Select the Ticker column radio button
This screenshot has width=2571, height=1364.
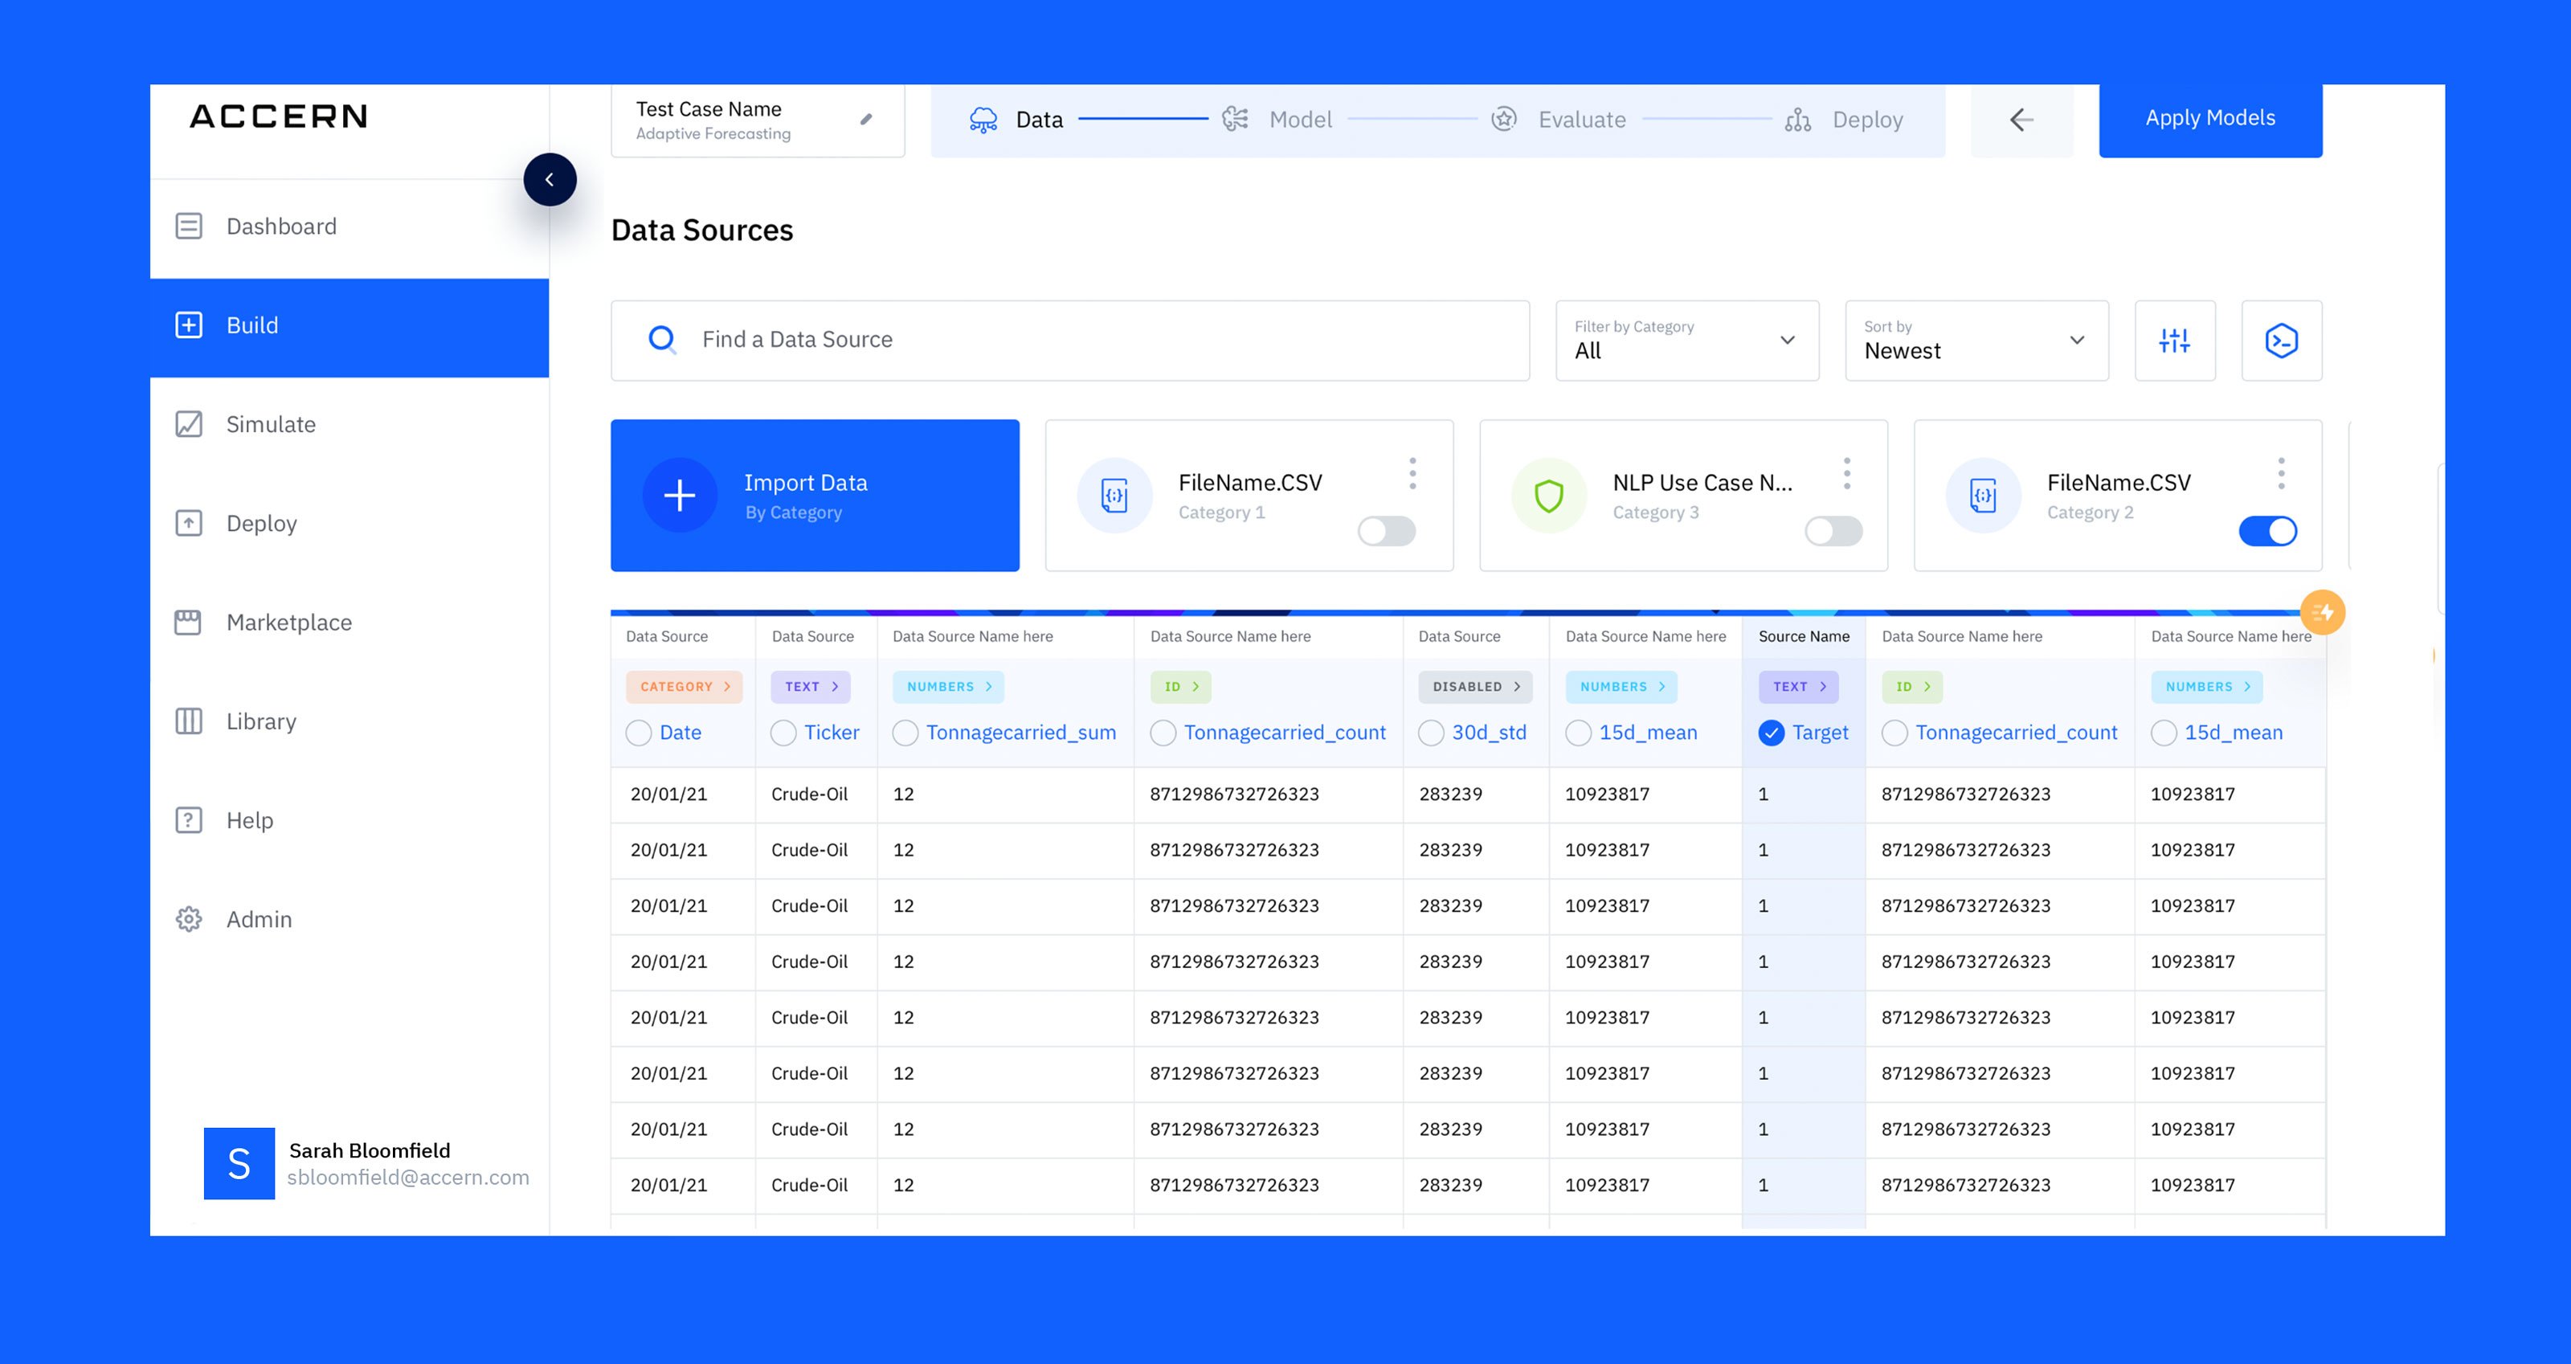783,733
